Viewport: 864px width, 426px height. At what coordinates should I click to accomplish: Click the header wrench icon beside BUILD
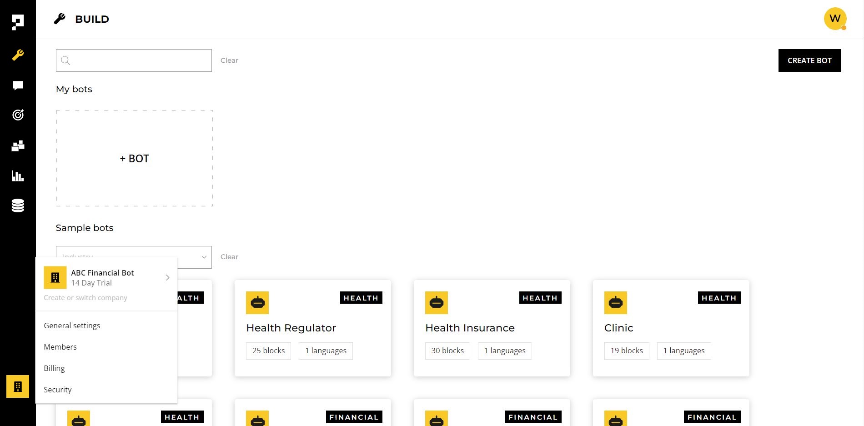coord(60,19)
